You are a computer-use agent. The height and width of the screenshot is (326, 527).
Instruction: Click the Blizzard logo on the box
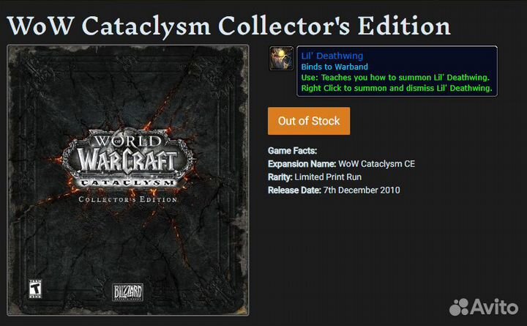point(127,292)
